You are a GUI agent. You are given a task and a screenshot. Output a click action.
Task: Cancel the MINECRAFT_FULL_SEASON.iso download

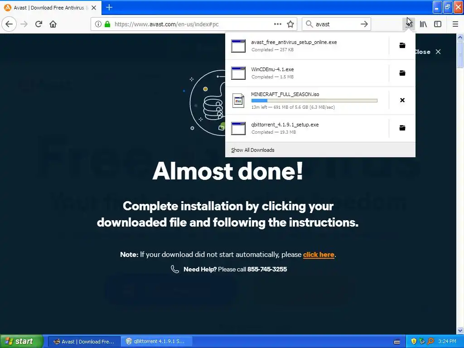point(402,100)
